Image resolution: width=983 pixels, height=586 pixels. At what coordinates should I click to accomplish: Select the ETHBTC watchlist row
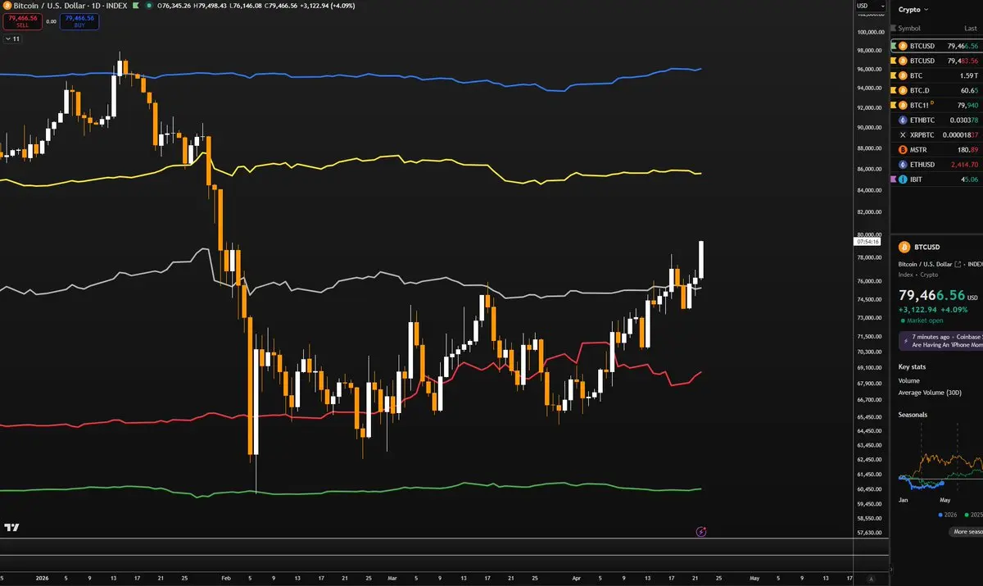937,120
